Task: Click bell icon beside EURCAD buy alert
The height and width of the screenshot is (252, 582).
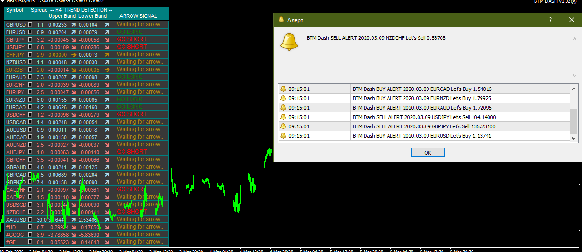Action: [283, 89]
